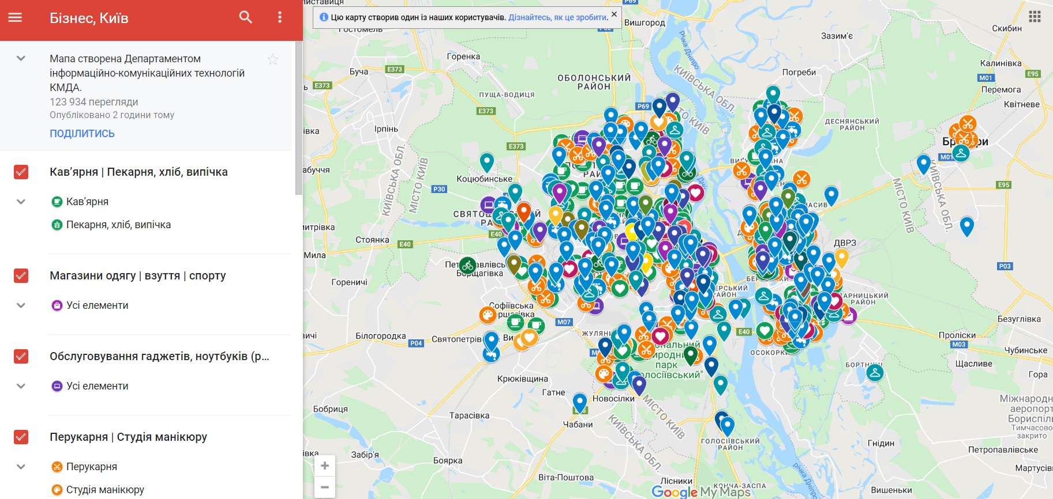This screenshot has height=499, width=1053.
Task: Expand the Магазини одягу layer items
Action: coord(21,305)
